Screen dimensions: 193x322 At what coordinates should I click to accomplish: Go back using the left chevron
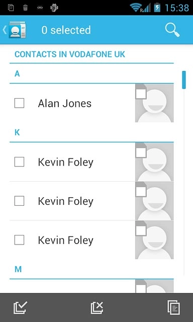(x=5, y=30)
